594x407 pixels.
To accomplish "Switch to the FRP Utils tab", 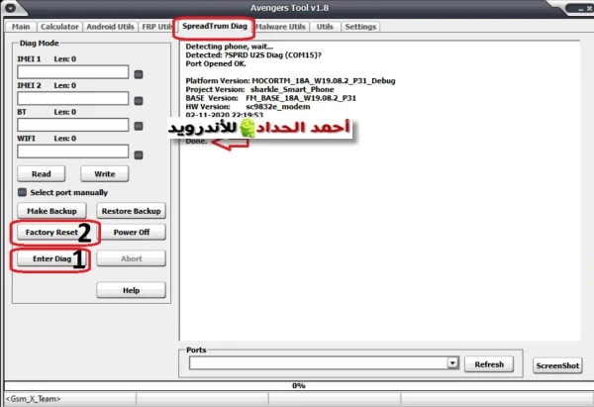I will click(156, 27).
